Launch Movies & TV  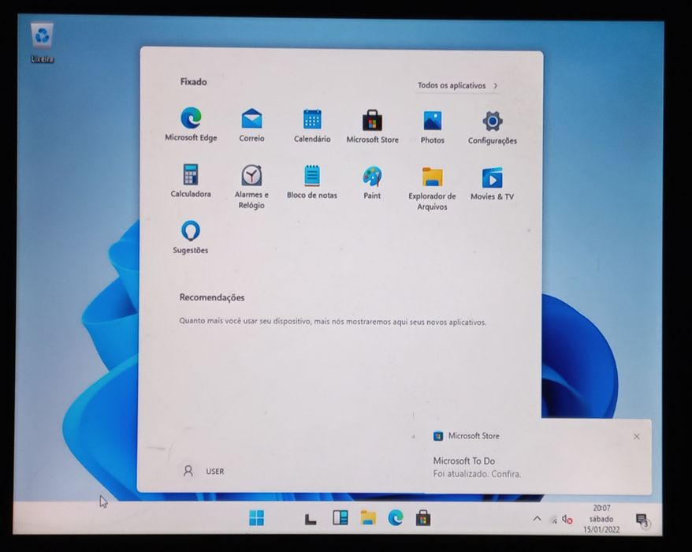pyautogui.click(x=492, y=183)
